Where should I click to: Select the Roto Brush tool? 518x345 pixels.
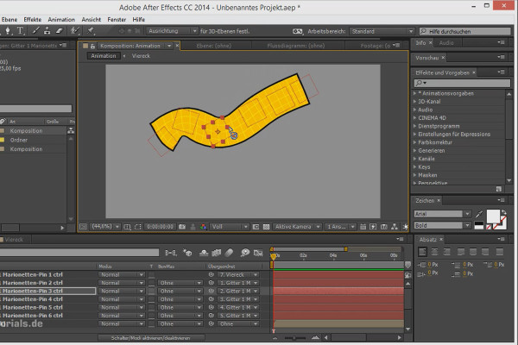75,31
